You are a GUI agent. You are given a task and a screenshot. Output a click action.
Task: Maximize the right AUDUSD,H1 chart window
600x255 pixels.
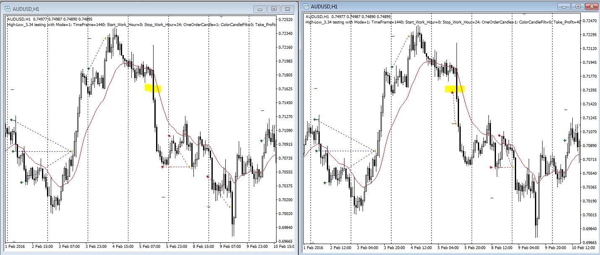pos(578,6)
